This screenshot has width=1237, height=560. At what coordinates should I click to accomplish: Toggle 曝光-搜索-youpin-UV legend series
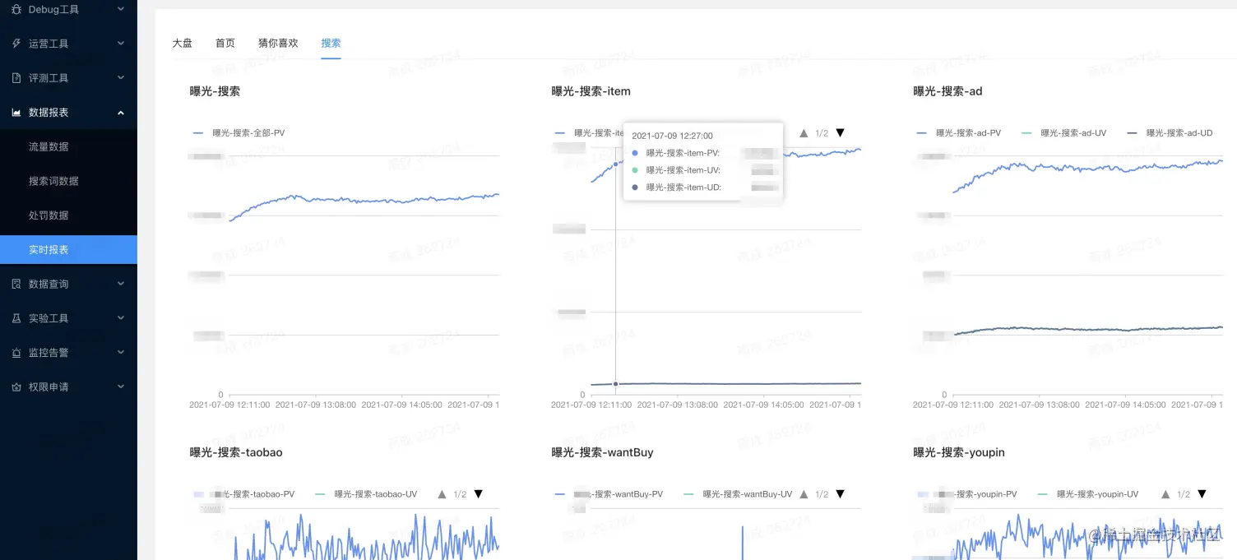[x=1089, y=494]
